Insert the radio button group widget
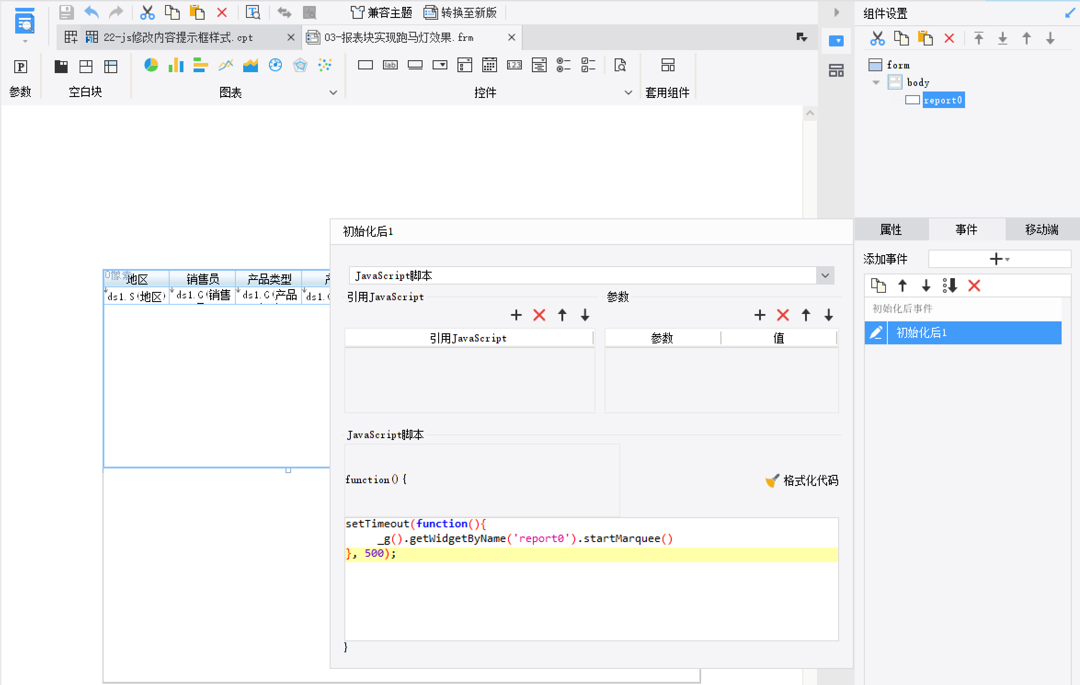Screen dimensions: 1080x685 coord(563,65)
